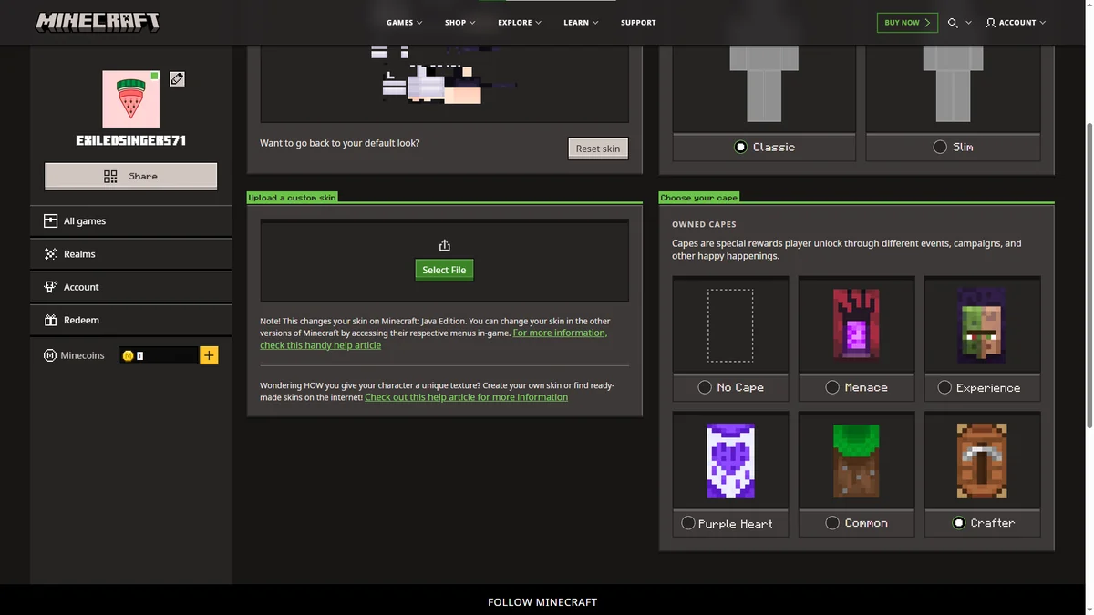Select the Menace cape radio button
Screen dimensions: 1094x615
(832, 387)
